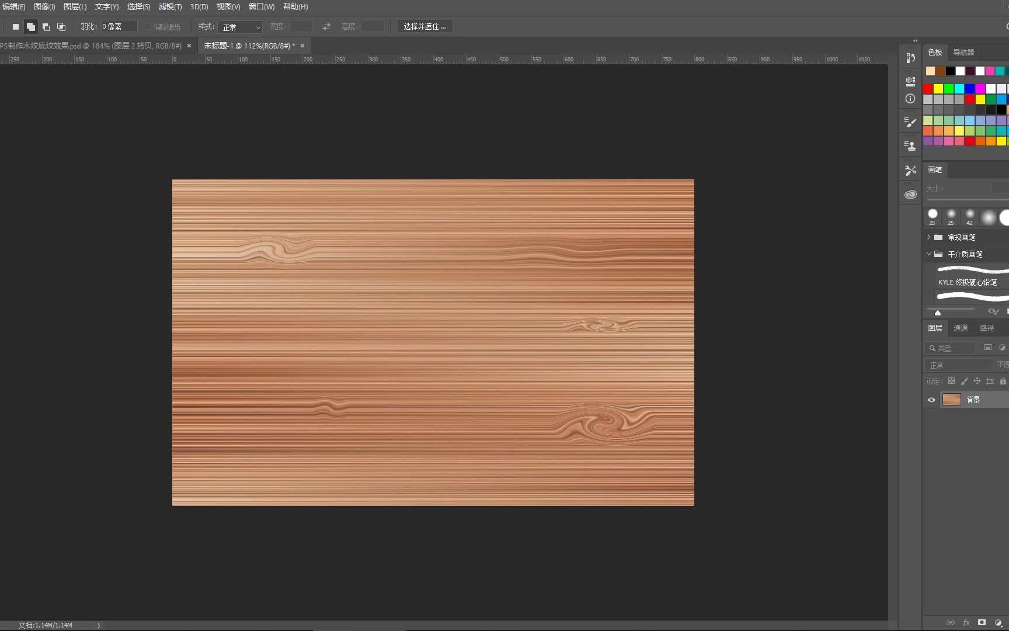Open the layer blend mode dropdown 正常

(x=958, y=365)
